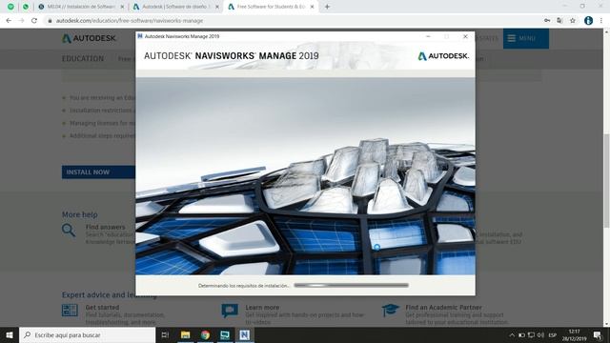610x343 pixels.
Task: Bookmark this page with the star icon
Action: point(573,21)
